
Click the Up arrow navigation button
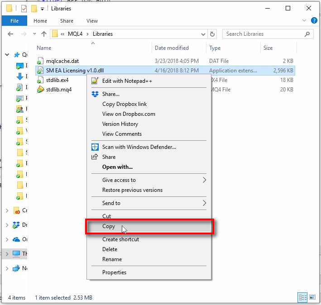pos(44,34)
